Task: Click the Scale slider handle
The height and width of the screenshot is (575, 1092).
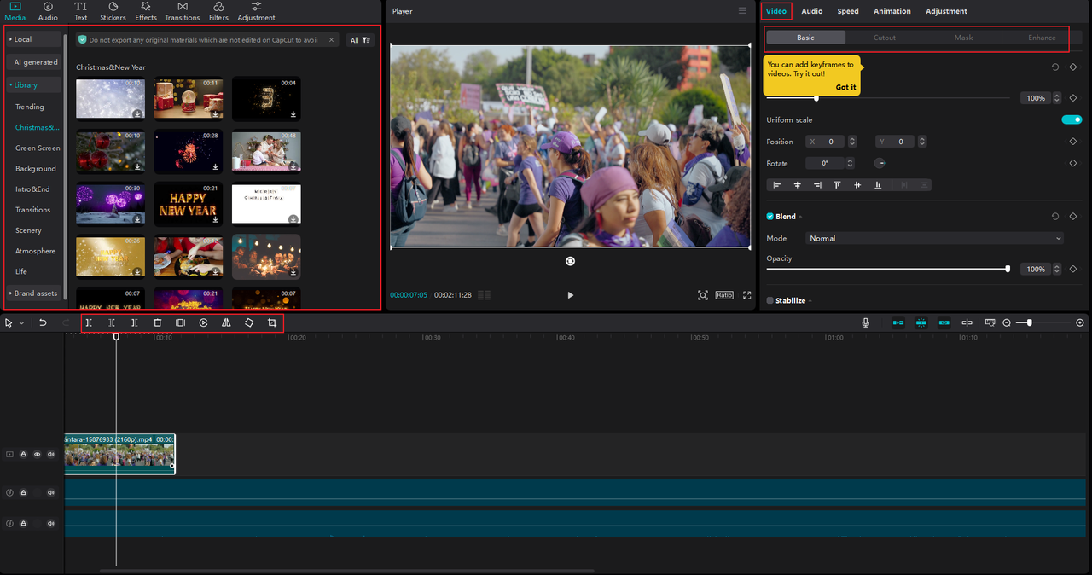Action: pos(816,98)
